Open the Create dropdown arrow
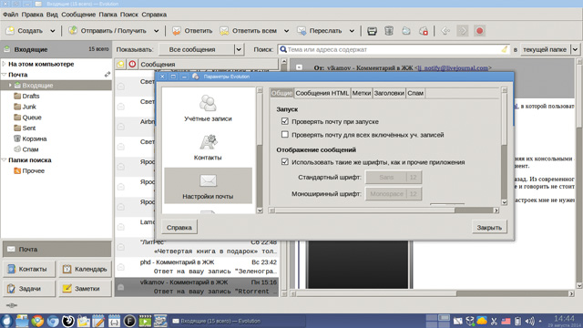The image size is (583, 328). point(53,31)
